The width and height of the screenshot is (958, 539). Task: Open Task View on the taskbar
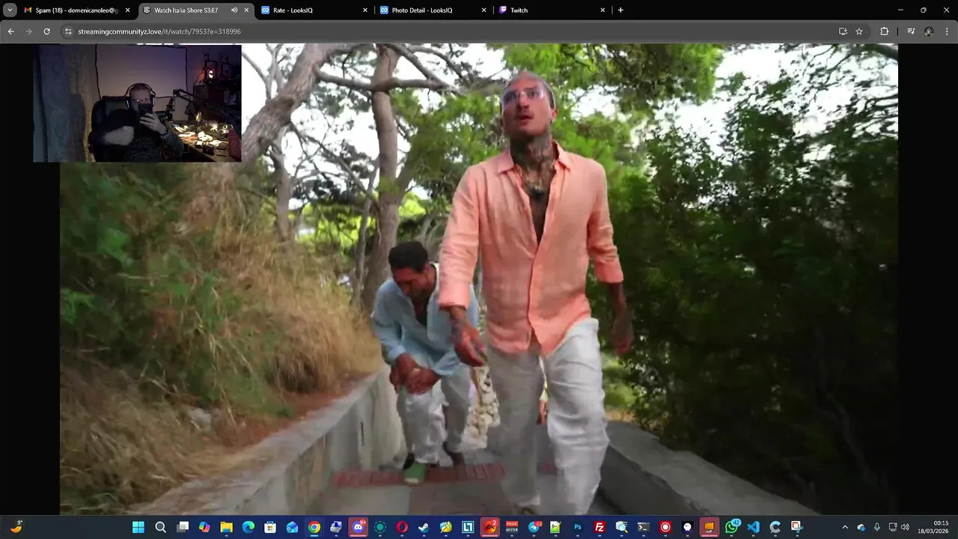(x=183, y=527)
